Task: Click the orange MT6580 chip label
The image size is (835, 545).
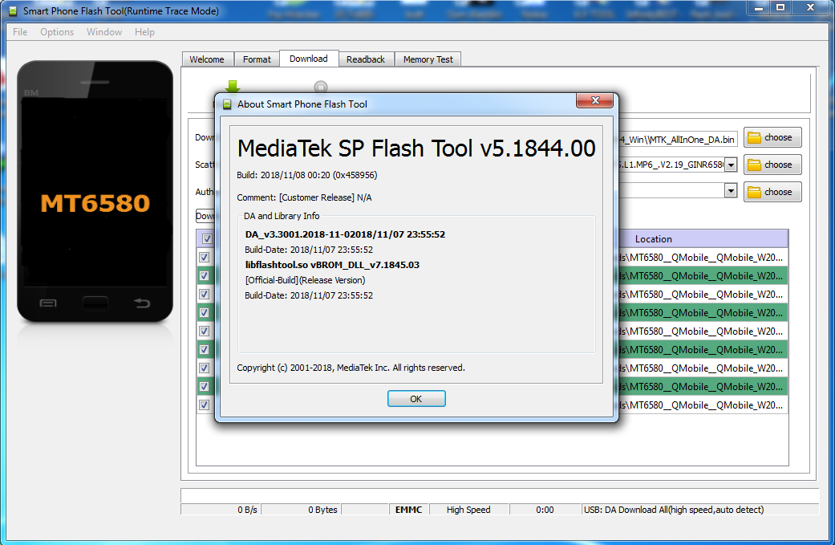Action: (95, 203)
